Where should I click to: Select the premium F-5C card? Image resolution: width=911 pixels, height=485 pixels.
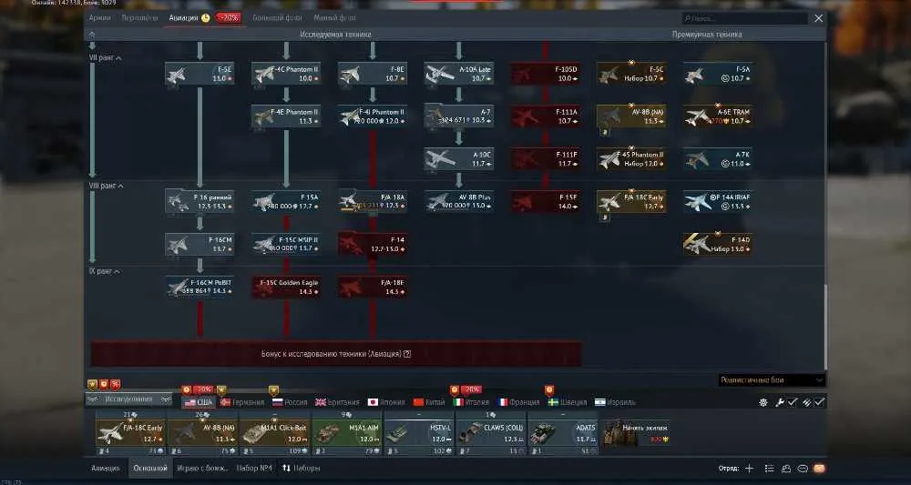tap(631, 74)
